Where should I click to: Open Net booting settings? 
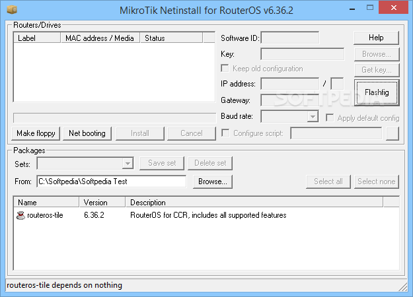[x=87, y=133]
